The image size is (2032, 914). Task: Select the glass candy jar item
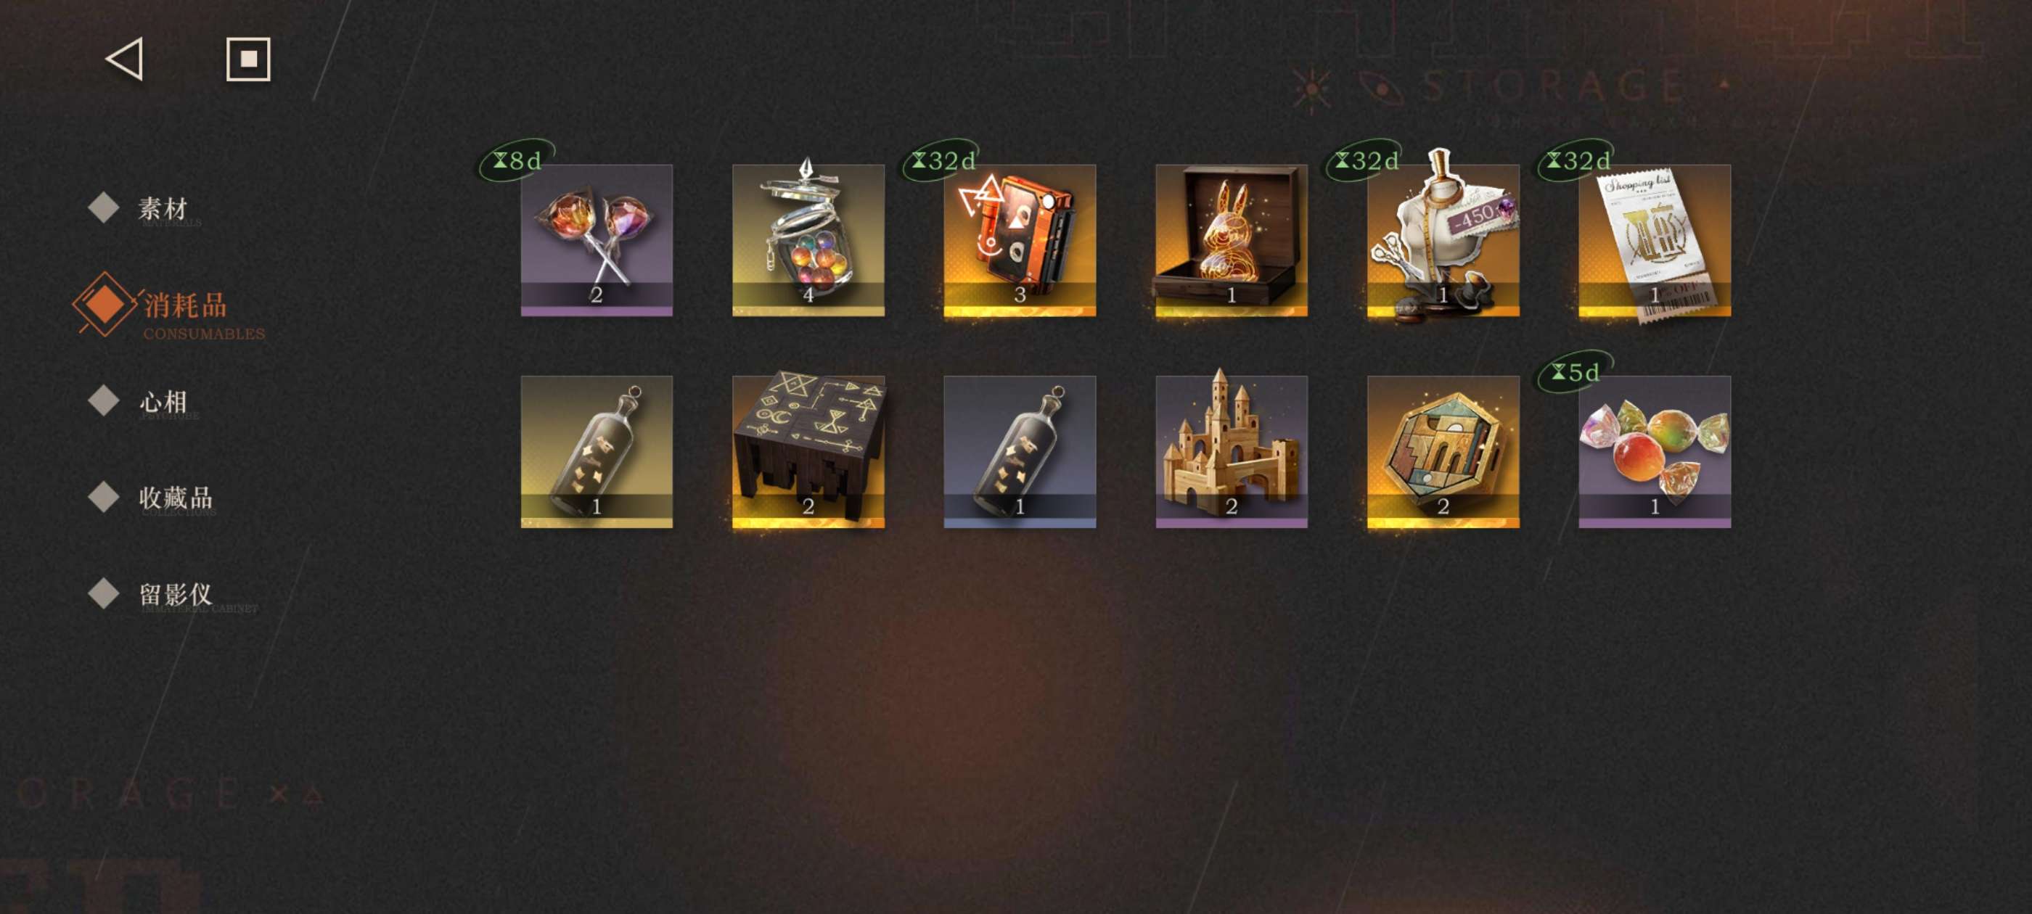click(808, 239)
